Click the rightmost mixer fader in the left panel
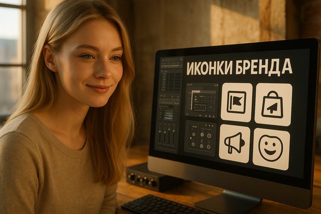The width and height of the screenshot is (321, 214). tap(174, 137)
